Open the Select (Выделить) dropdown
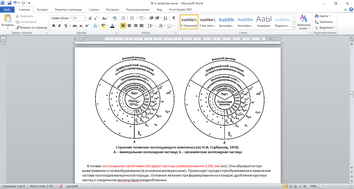This screenshot has width=354, height=189. click(325, 28)
